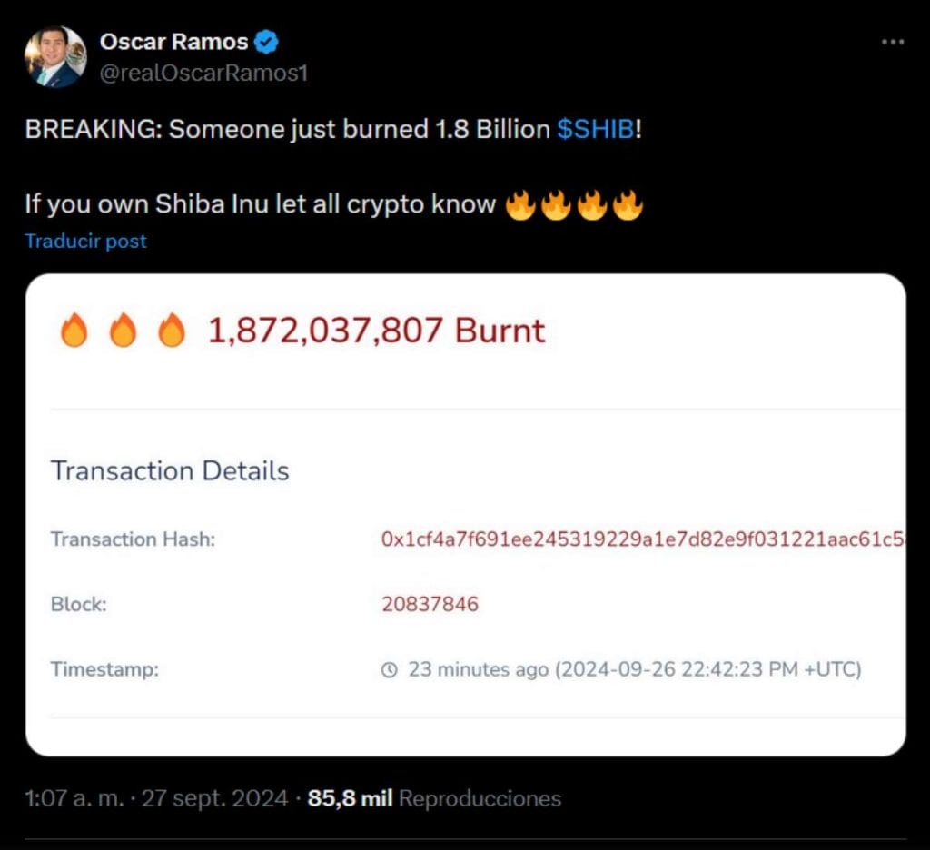Click the middle flame icon before the burnt amount

pyautogui.click(x=122, y=331)
